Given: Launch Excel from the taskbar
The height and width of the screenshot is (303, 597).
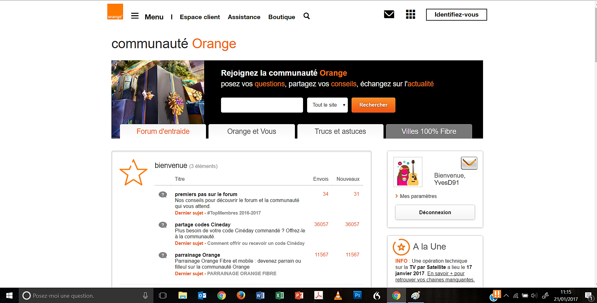Looking at the screenshot, I should 280,295.
